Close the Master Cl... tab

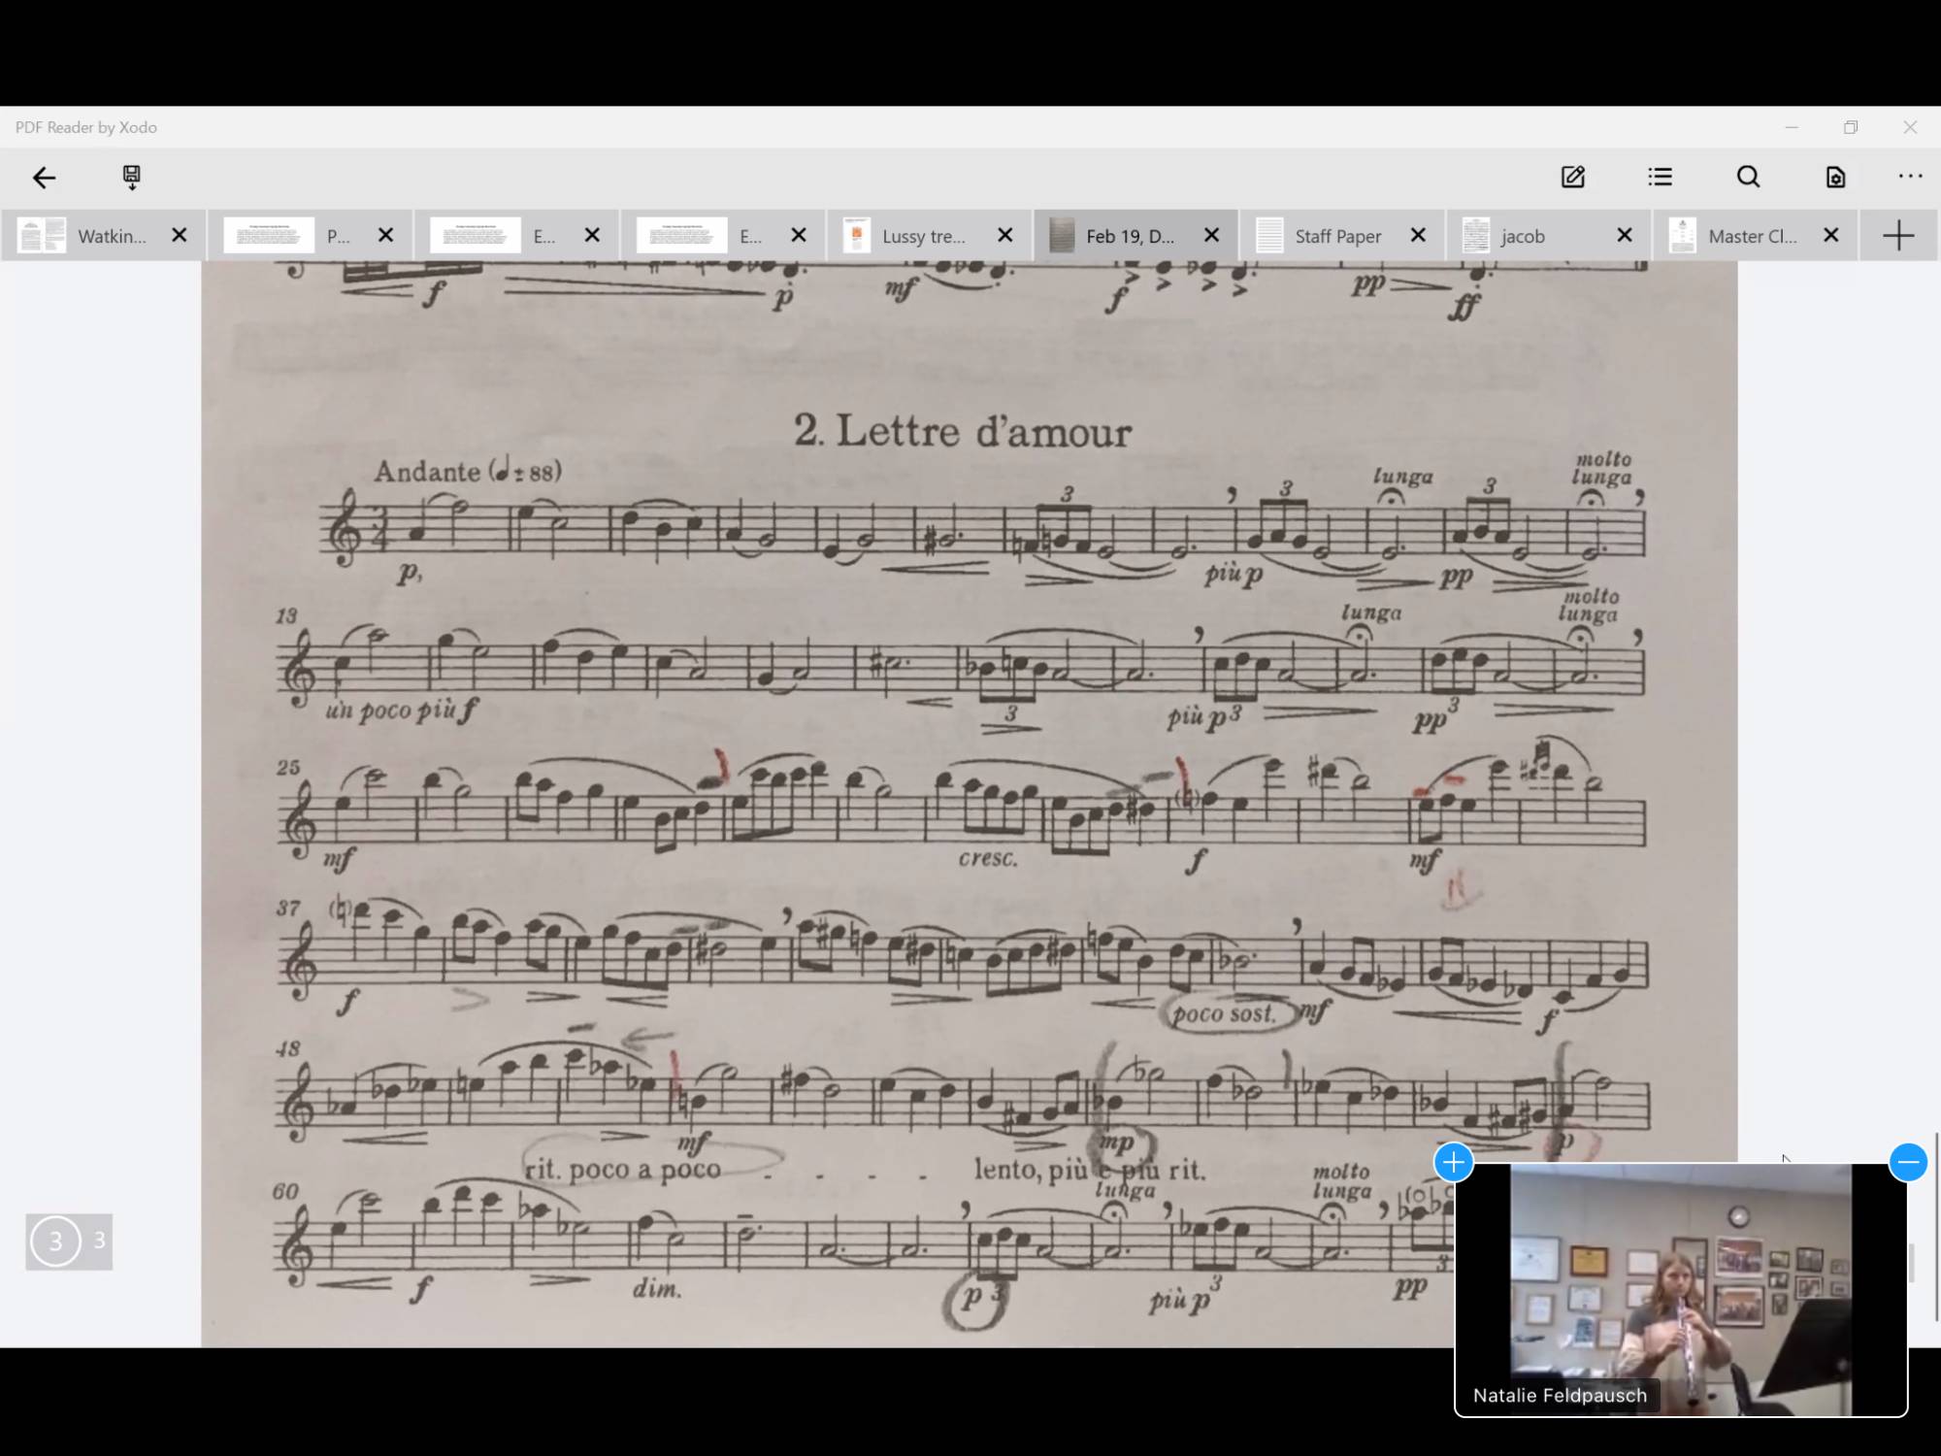[1830, 236]
